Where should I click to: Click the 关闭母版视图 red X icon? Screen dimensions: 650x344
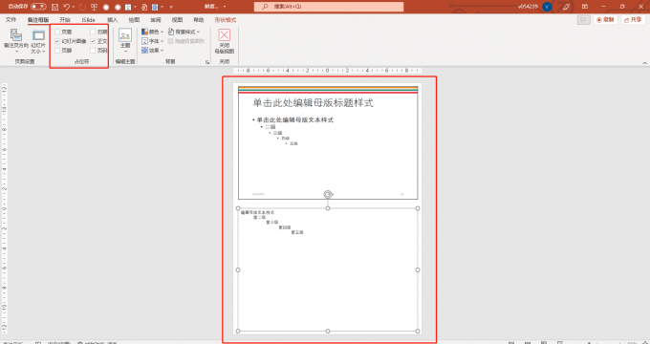pos(225,35)
